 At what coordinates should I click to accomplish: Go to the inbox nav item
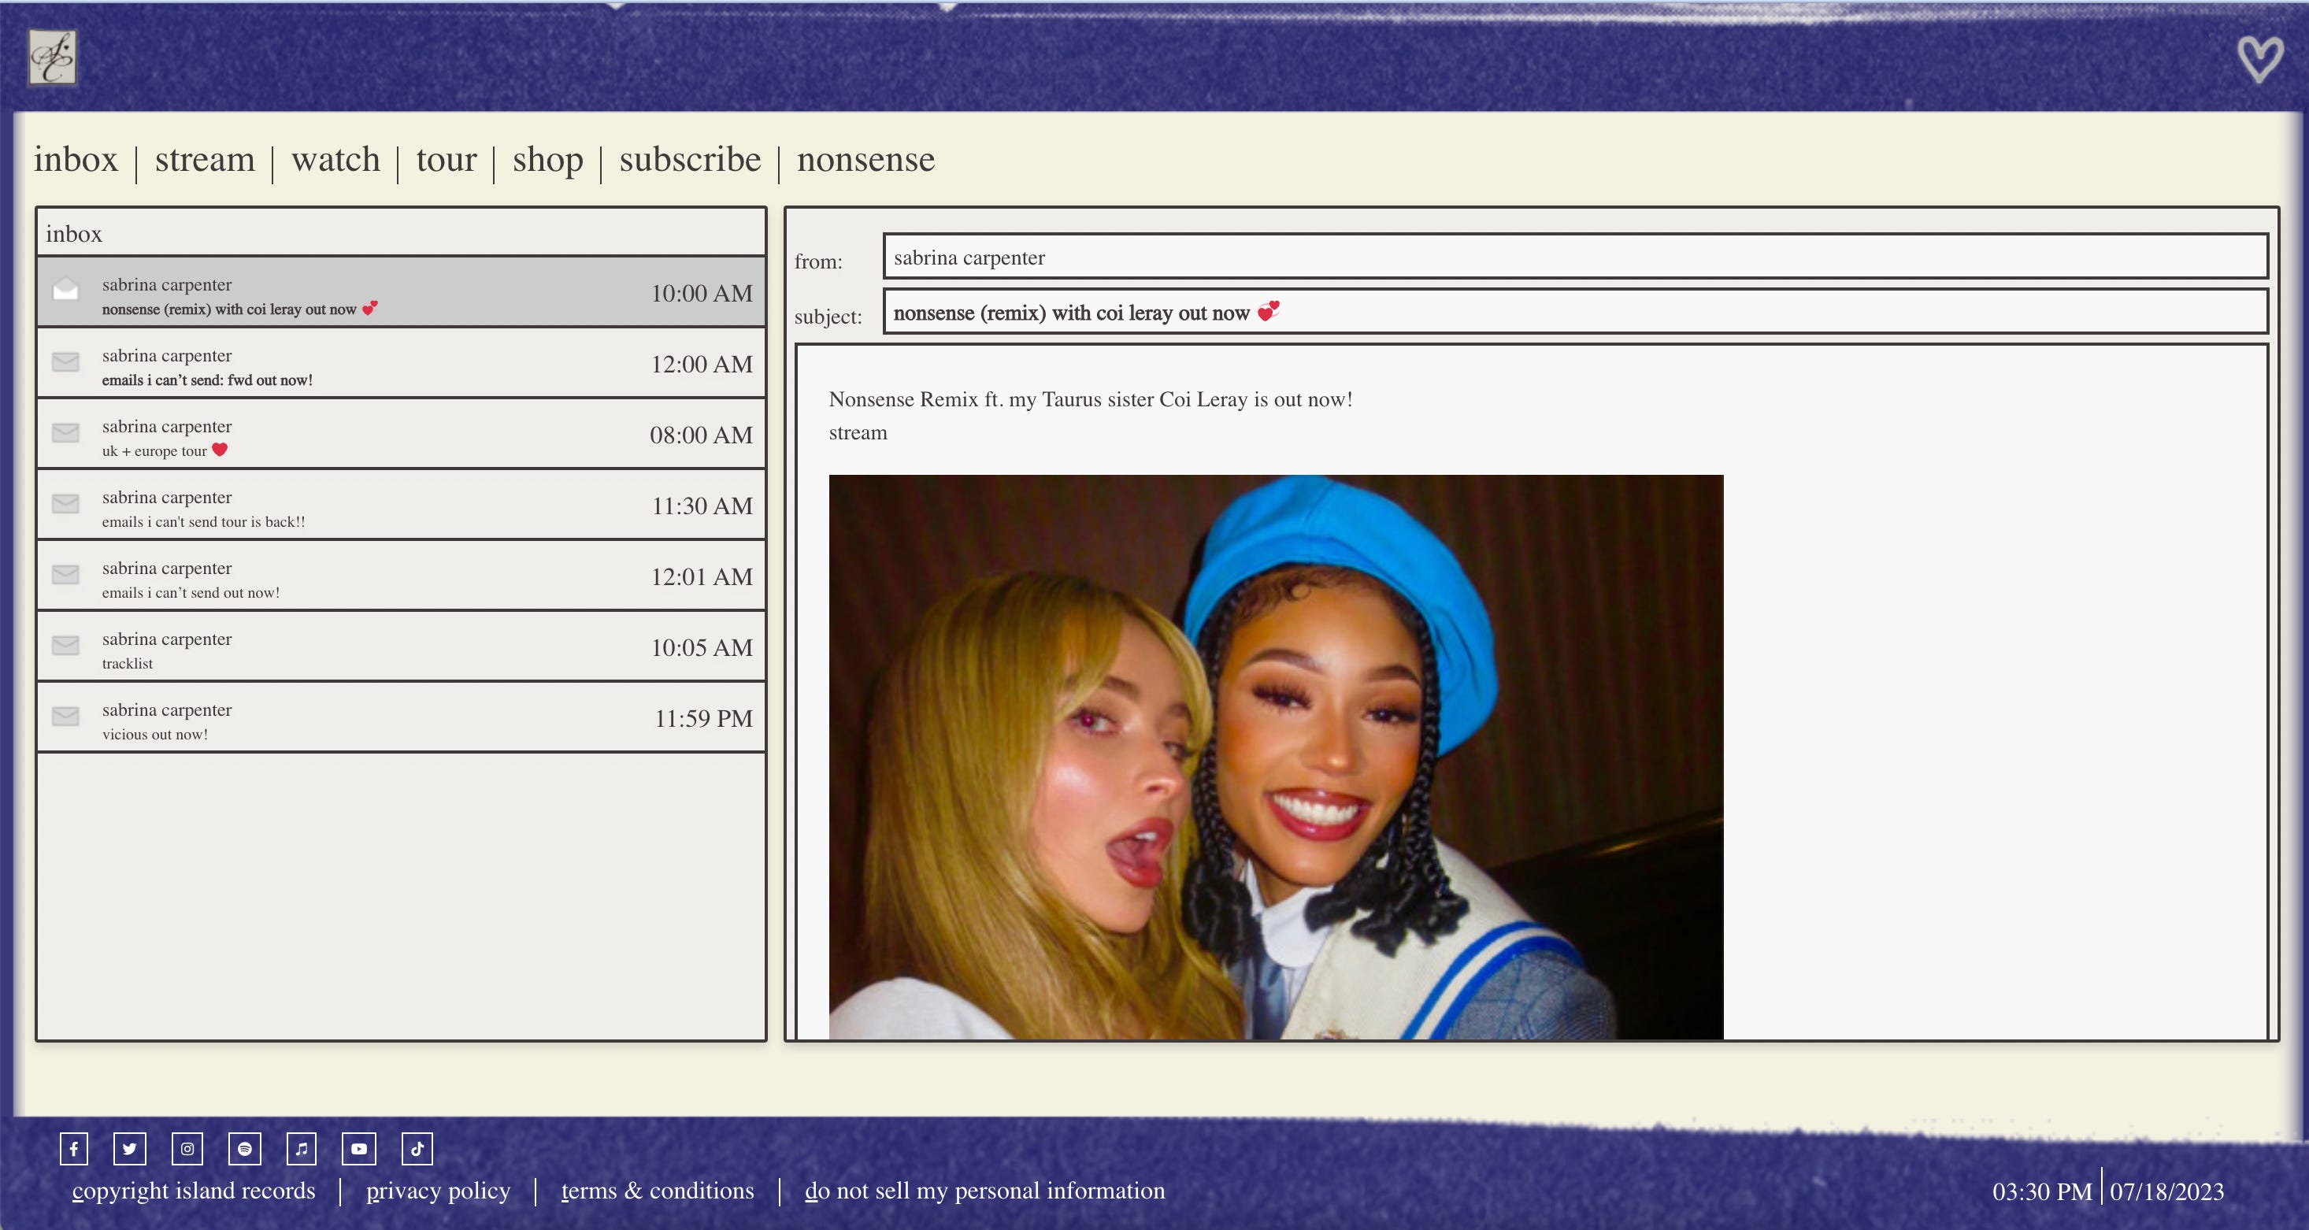click(76, 160)
